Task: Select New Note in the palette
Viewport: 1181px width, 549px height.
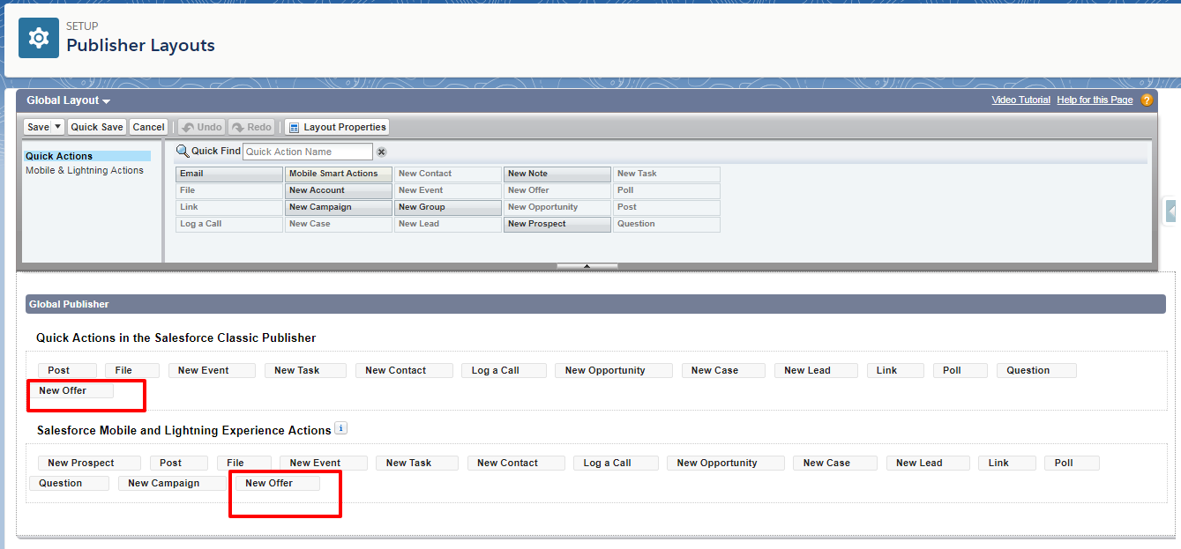Action: tap(557, 174)
